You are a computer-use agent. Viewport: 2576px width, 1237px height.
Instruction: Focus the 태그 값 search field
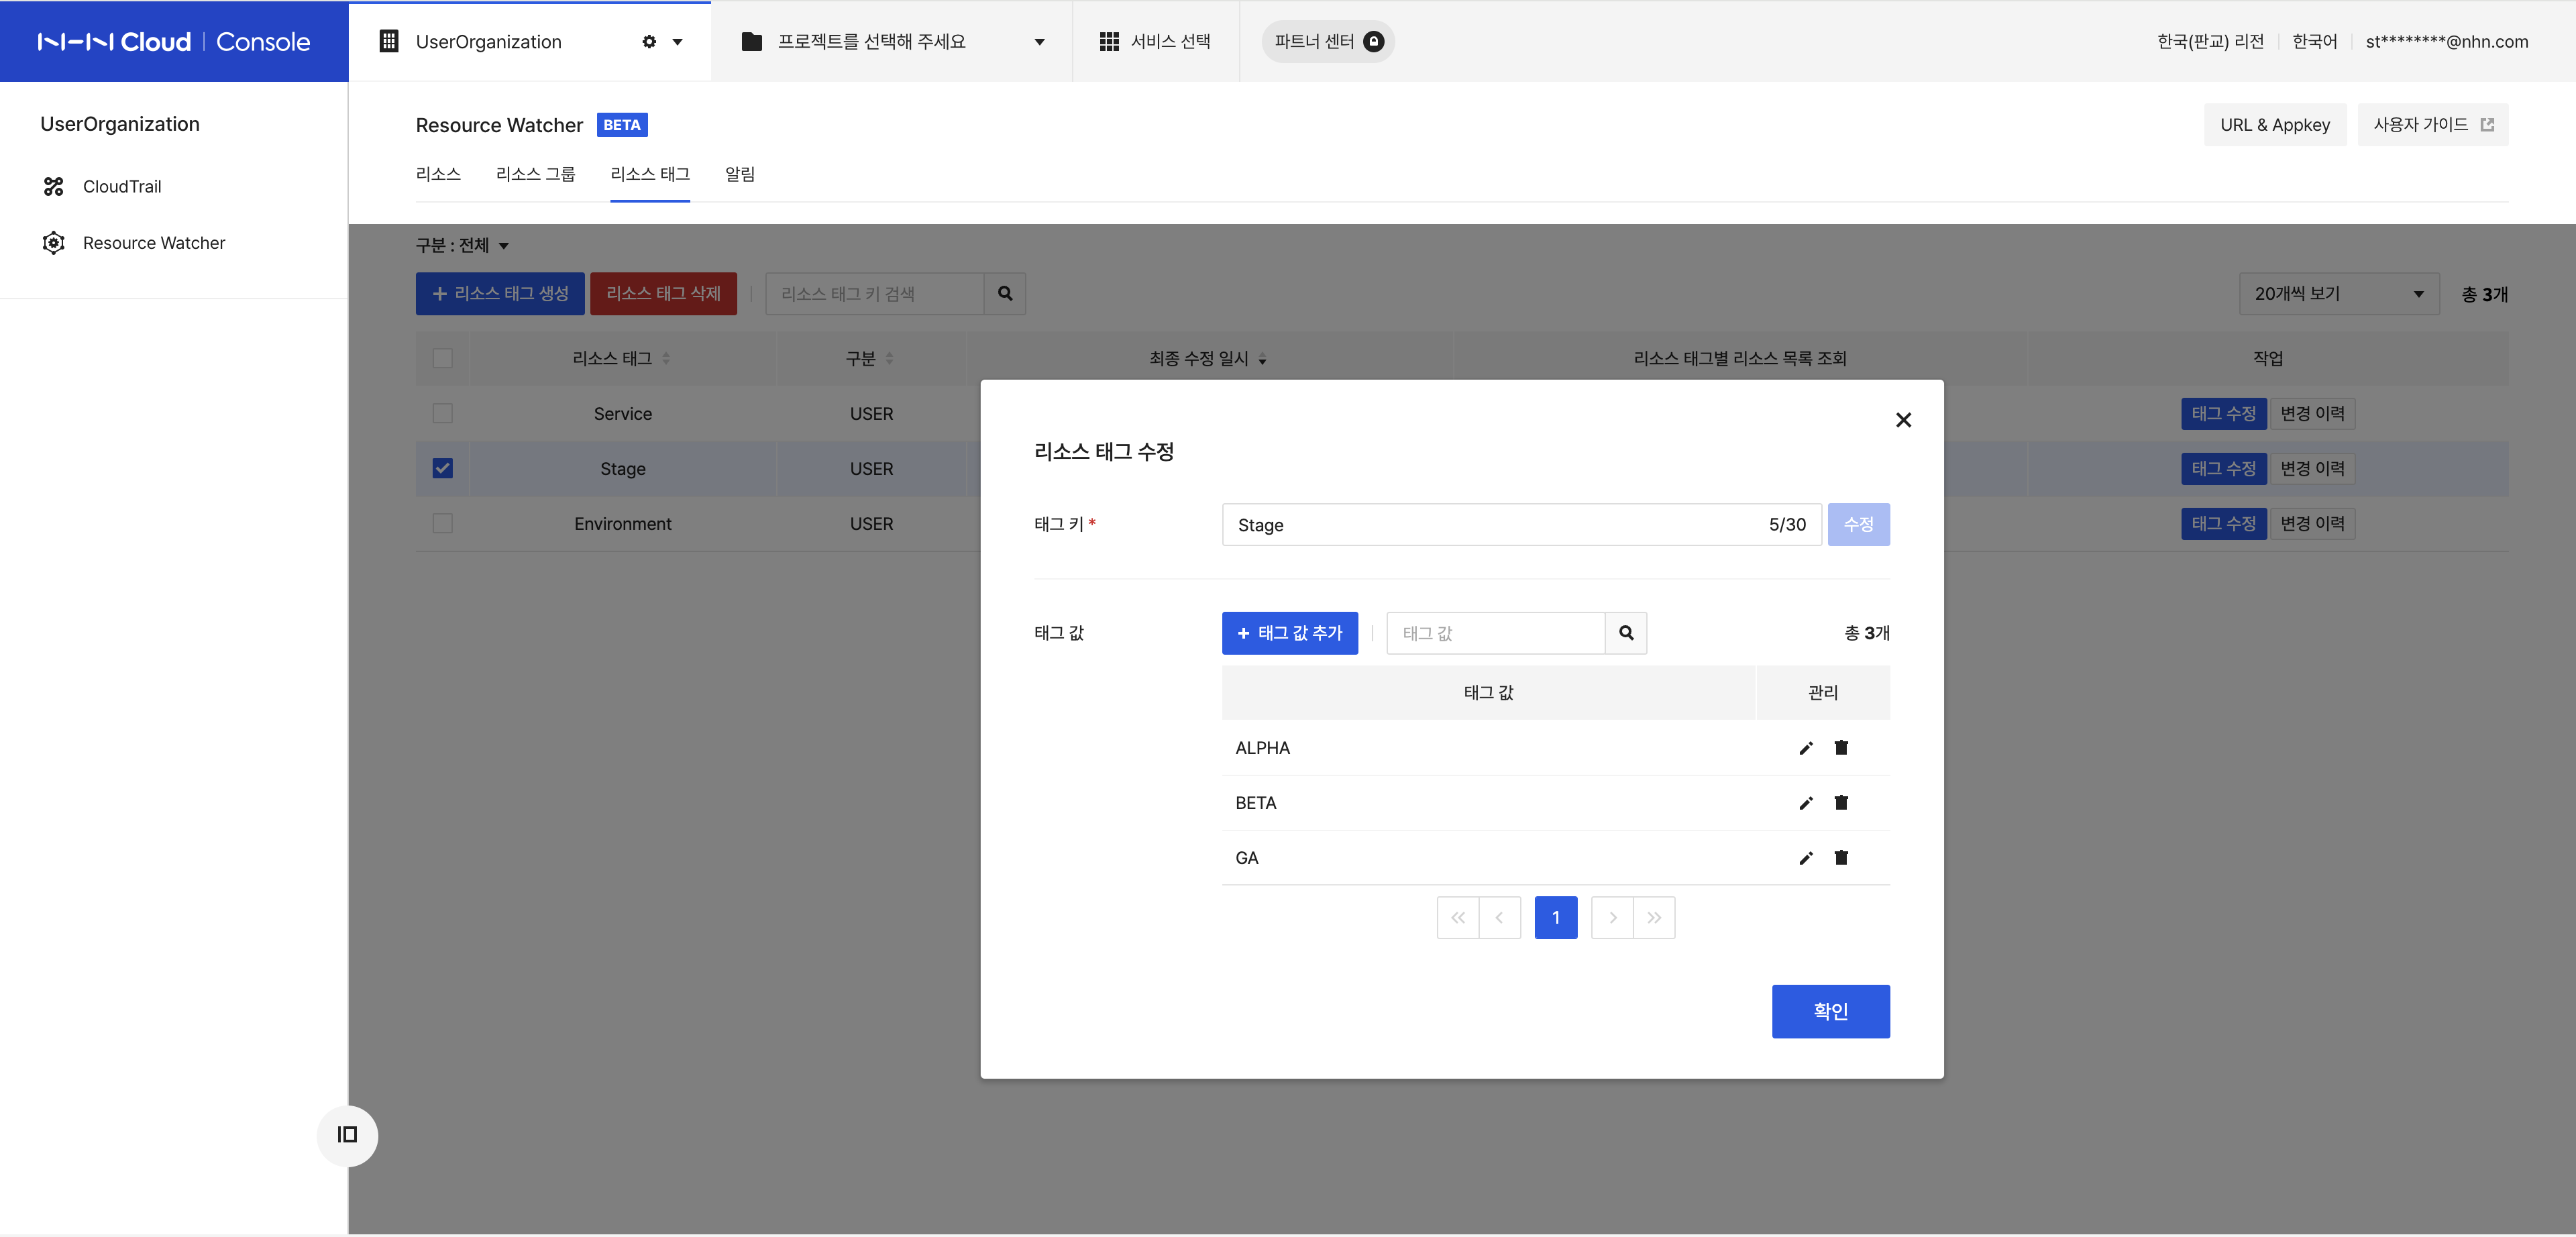pyautogui.click(x=1496, y=633)
